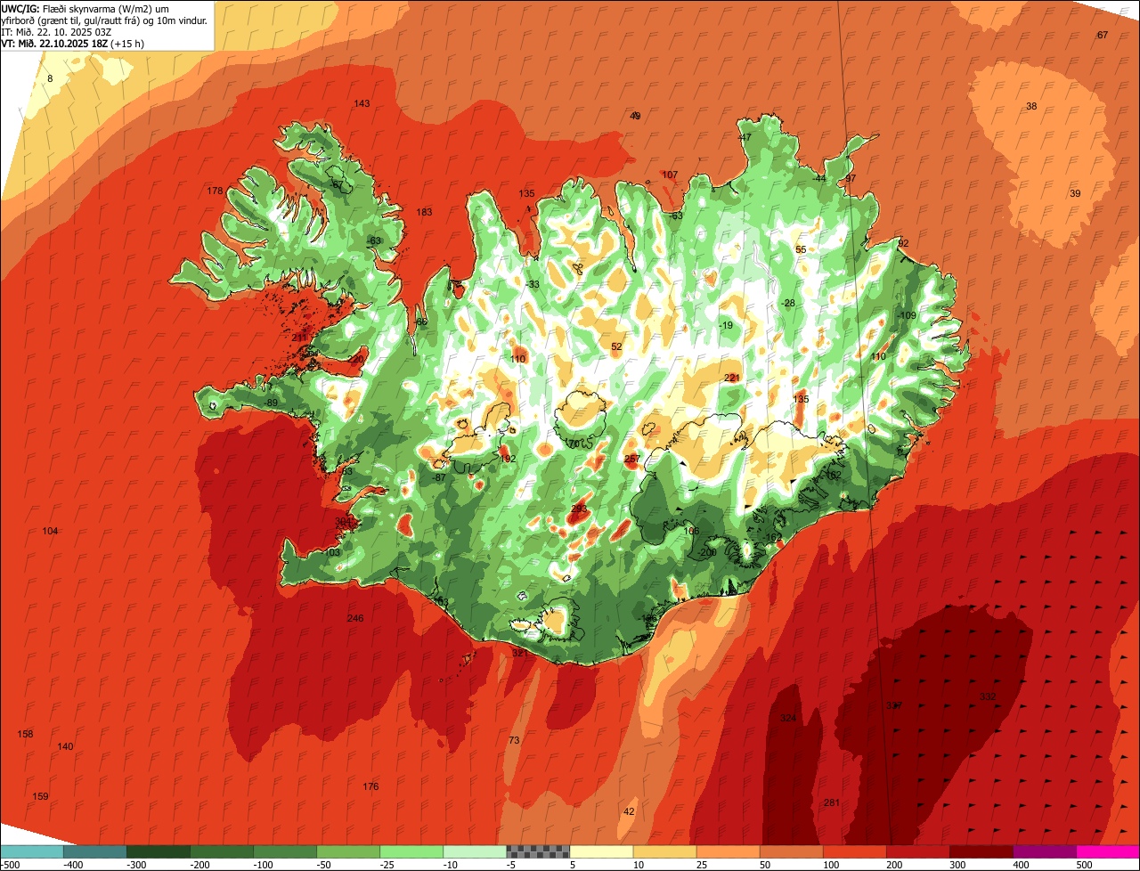Click the map value 38
This screenshot has height=871, width=1140.
1031,107
